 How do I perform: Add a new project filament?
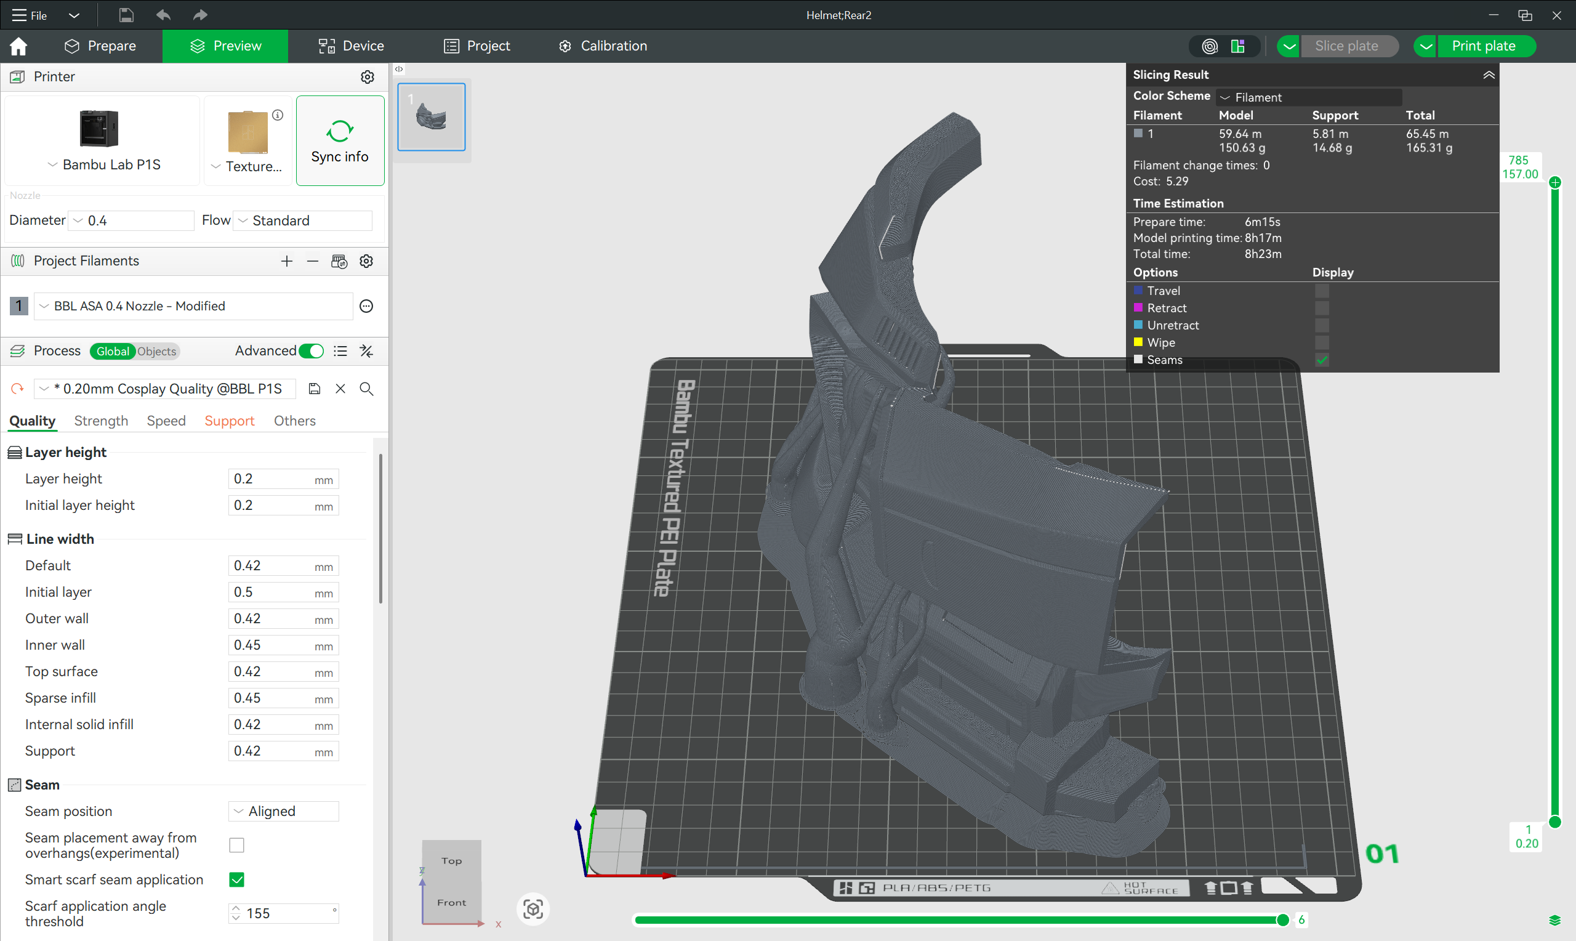click(x=286, y=261)
